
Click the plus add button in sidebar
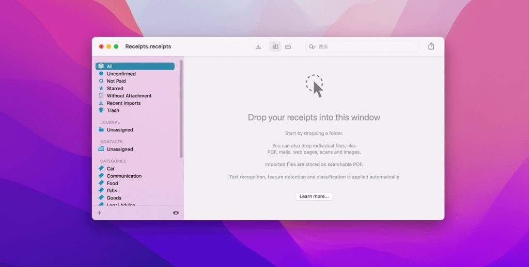[x=100, y=213]
